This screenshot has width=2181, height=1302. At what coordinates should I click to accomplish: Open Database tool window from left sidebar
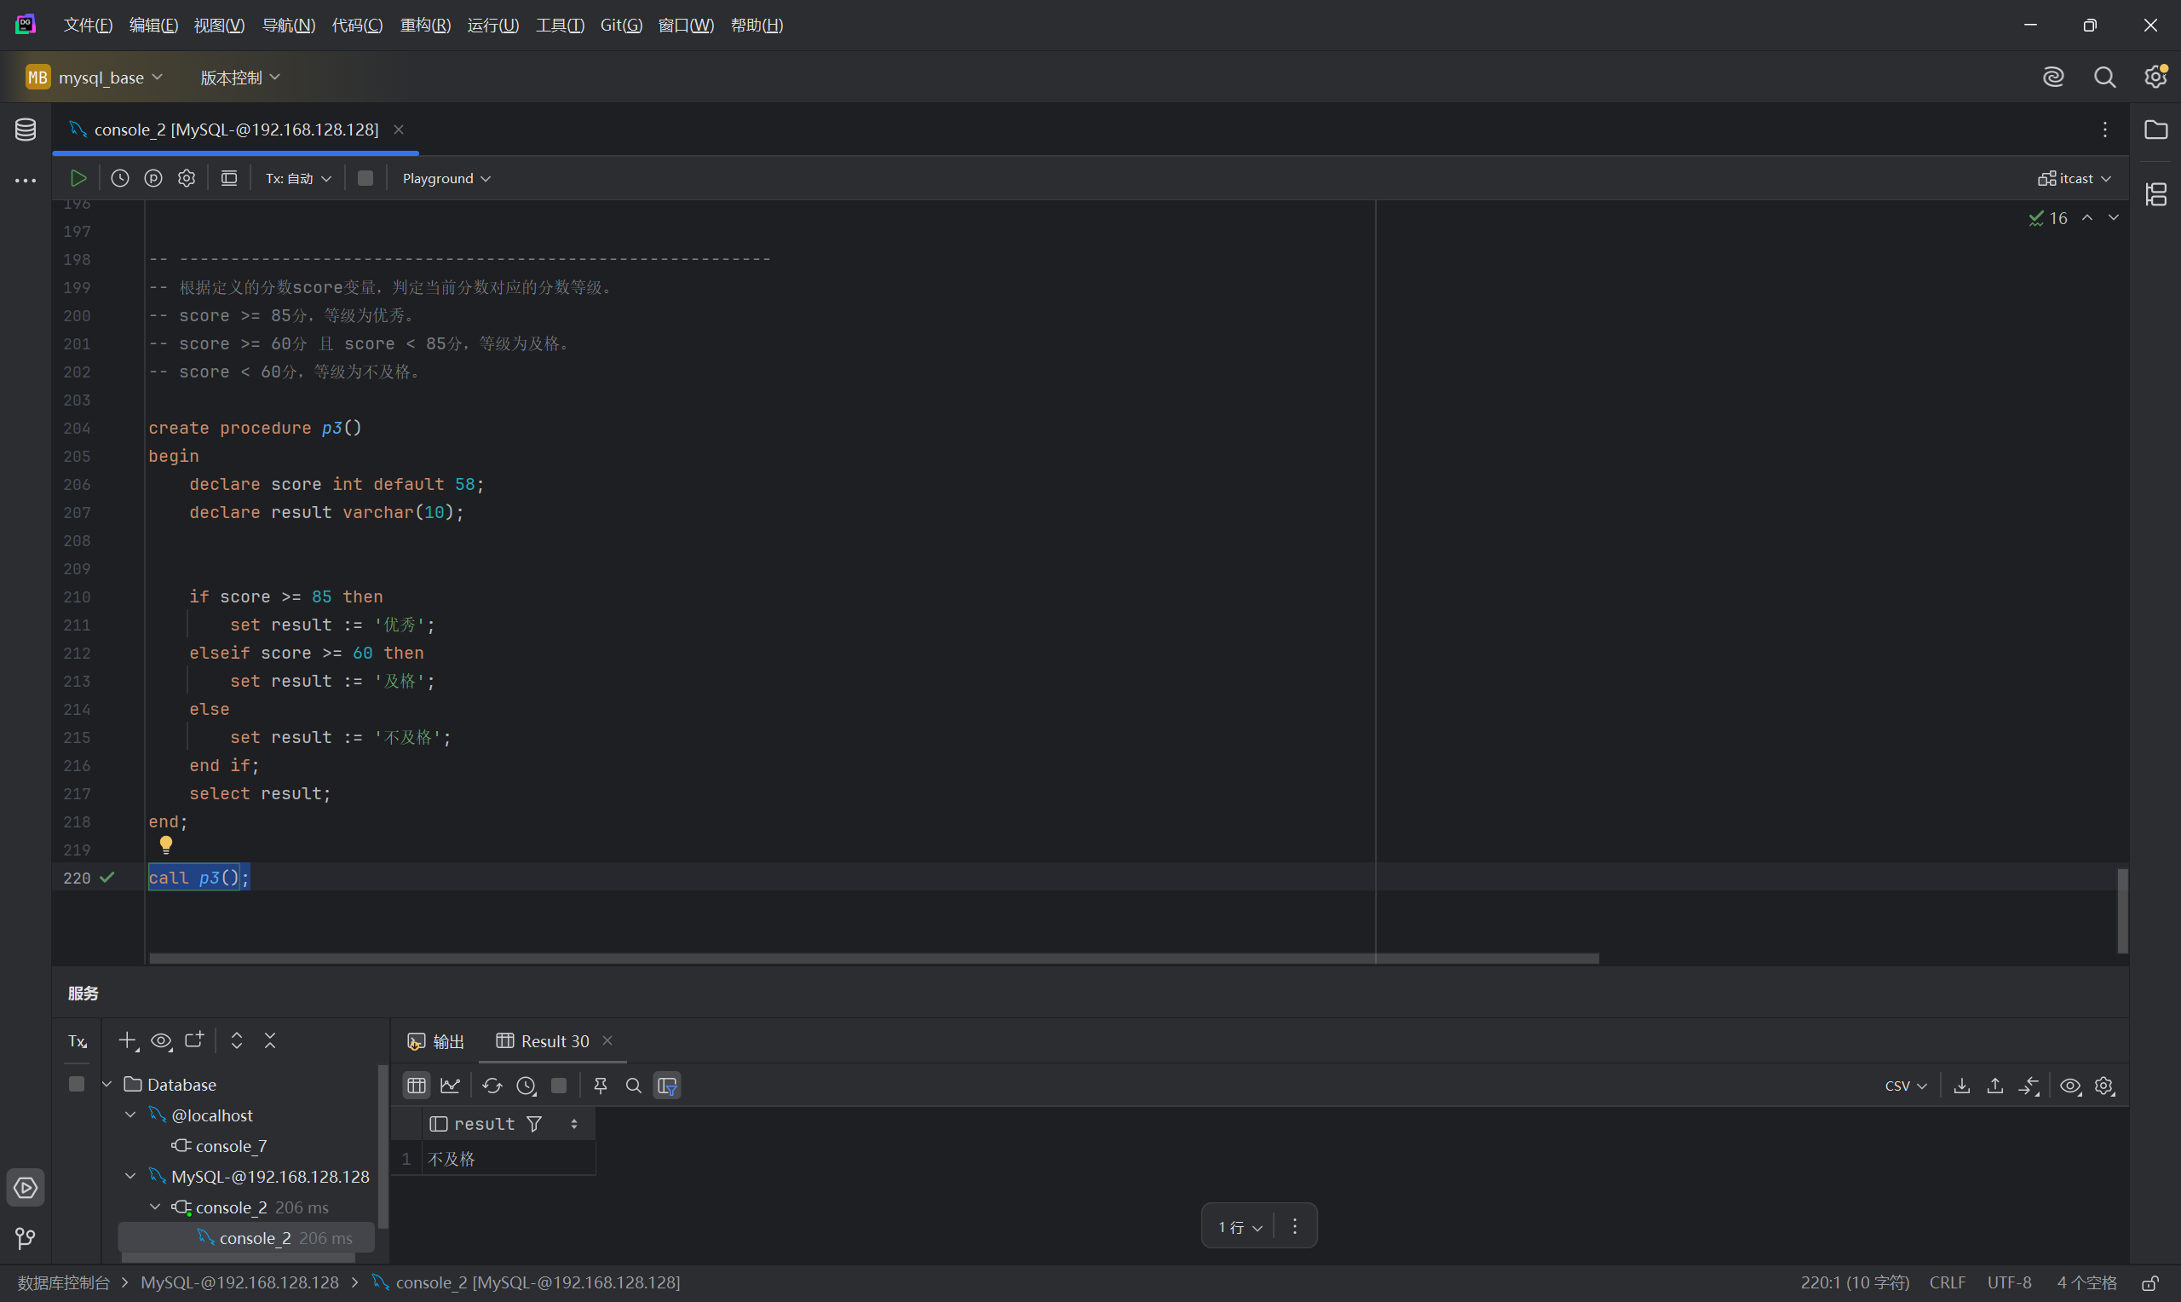tap(26, 130)
